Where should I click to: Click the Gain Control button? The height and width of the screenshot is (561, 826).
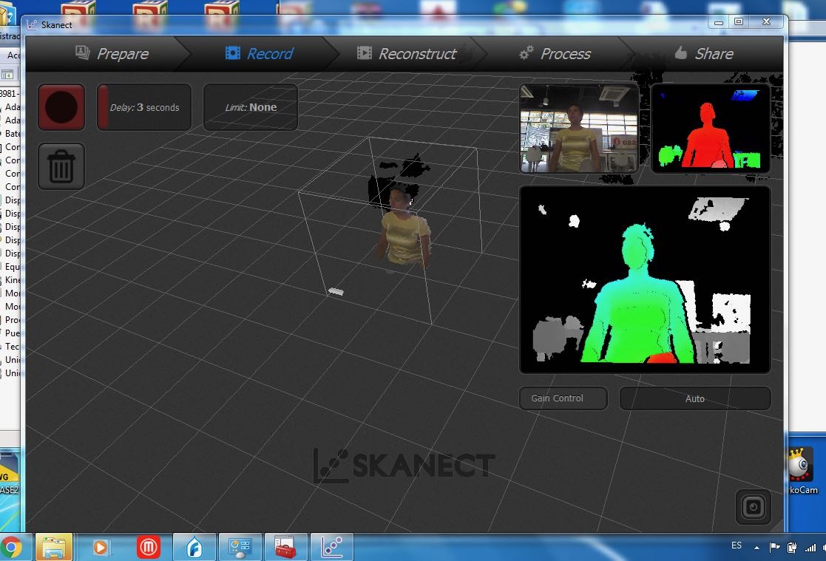pyautogui.click(x=563, y=398)
